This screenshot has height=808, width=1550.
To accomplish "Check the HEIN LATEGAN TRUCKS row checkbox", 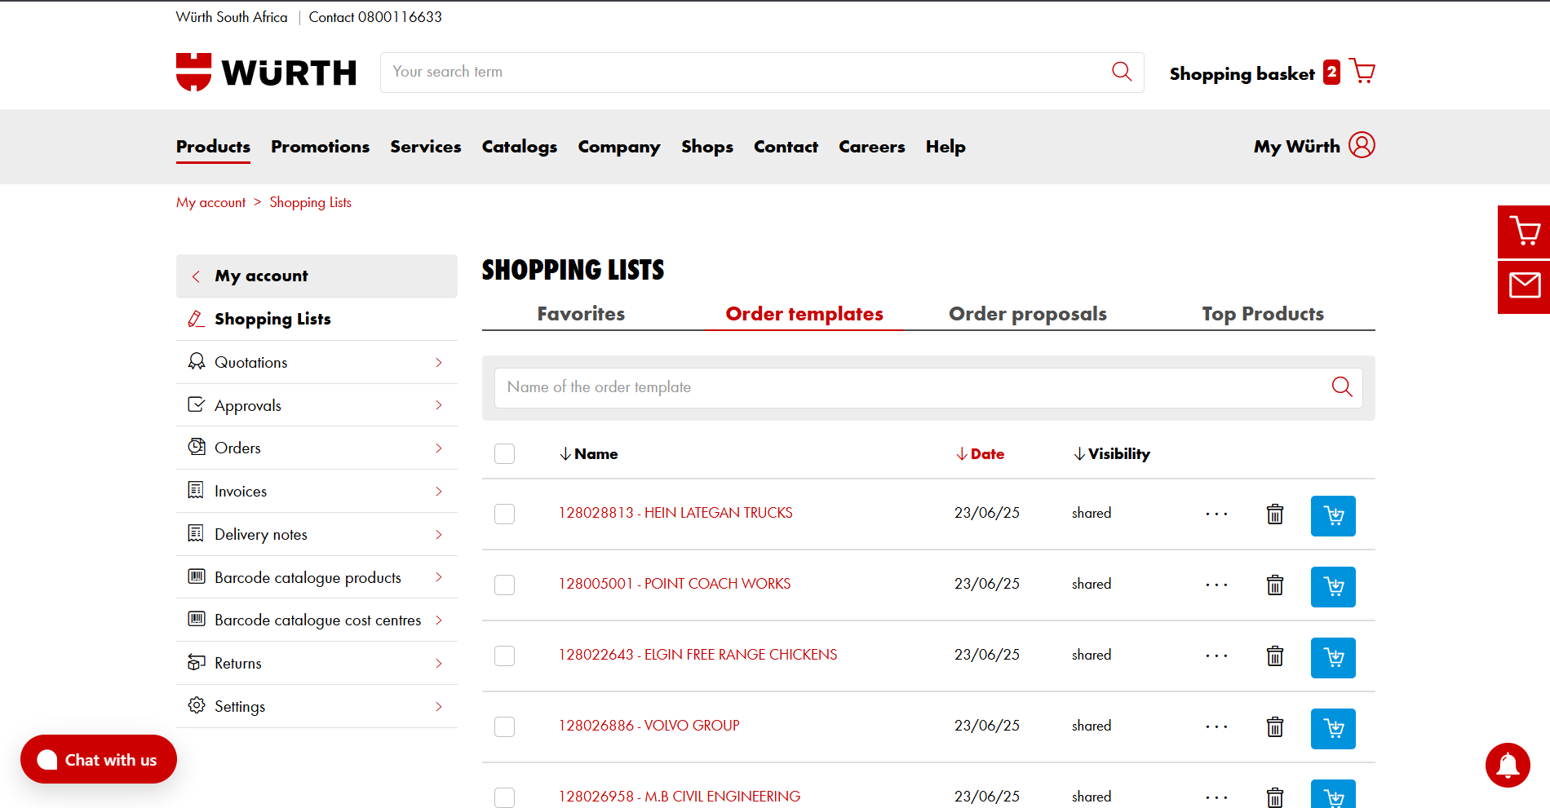I will pyautogui.click(x=504, y=514).
